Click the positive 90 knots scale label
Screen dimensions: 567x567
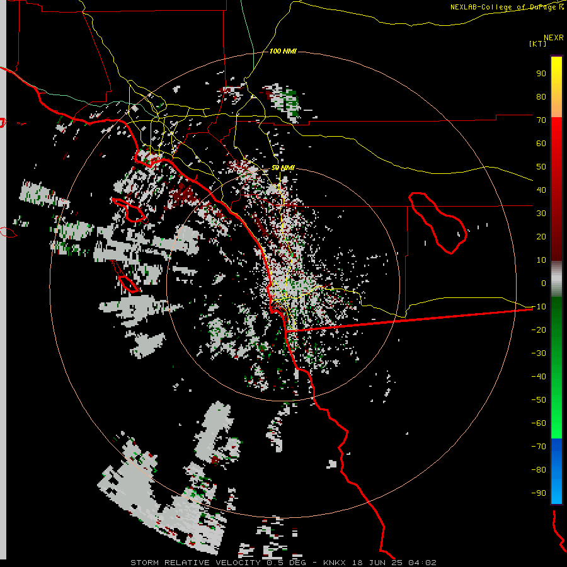[541, 74]
